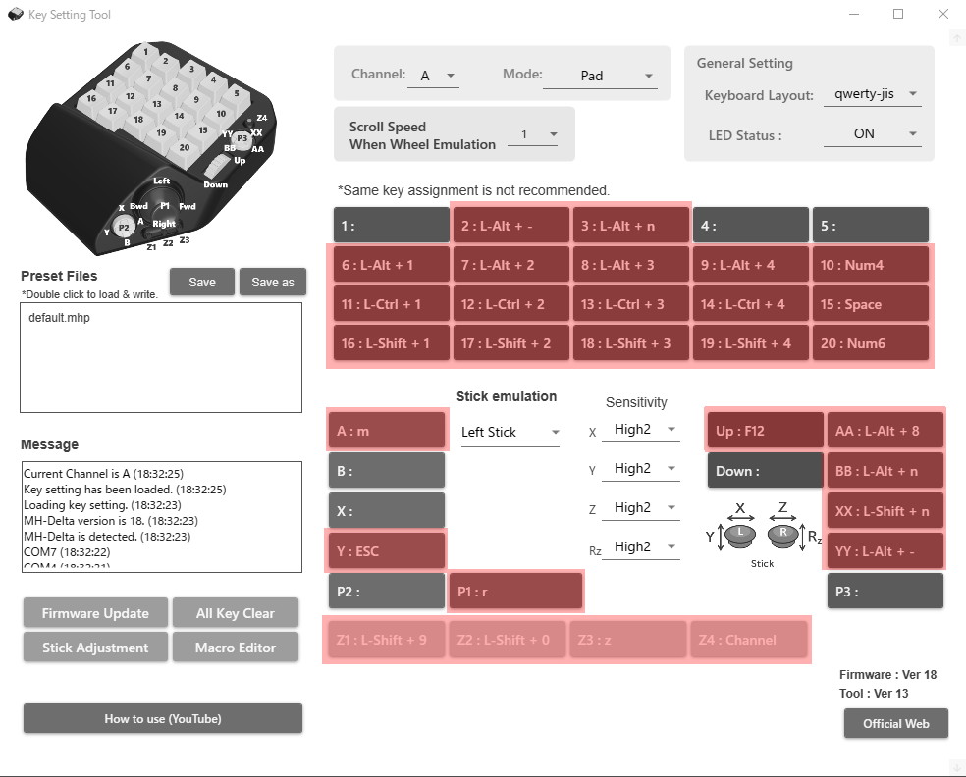The image size is (966, 777).
Task: Select key 15 Space assignment
Action: click(871, 304)
